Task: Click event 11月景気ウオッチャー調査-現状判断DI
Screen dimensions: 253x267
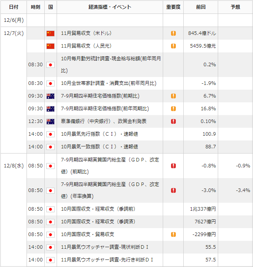Action: tap(105, 247)
